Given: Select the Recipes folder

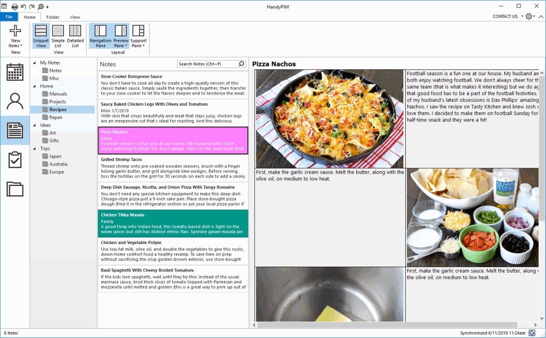Looking at the screenshot, I should point(62,109).
